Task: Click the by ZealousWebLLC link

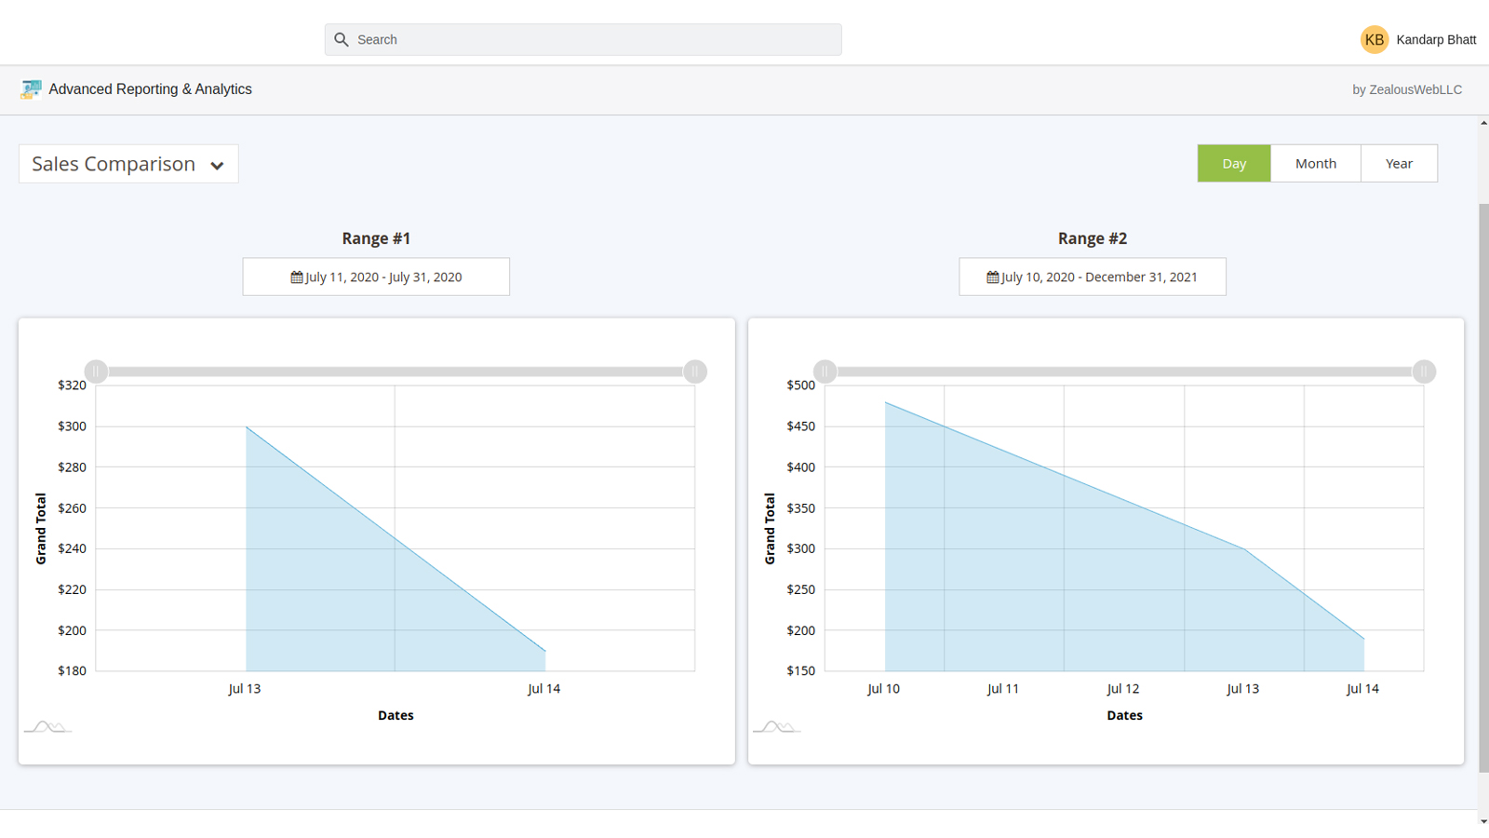Action: [1406, 90]
